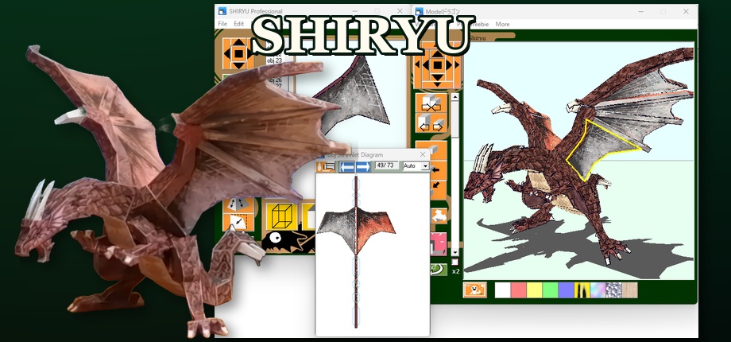Click the green rotate icon

point(437,270)
